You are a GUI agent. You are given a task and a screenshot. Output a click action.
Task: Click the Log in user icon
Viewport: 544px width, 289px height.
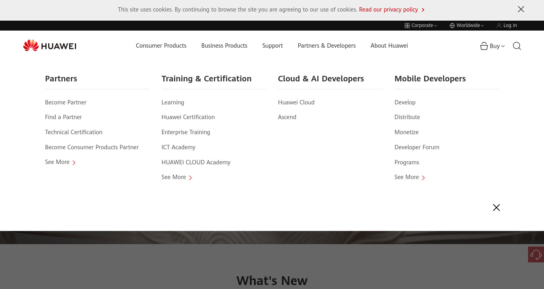point(499,25)
